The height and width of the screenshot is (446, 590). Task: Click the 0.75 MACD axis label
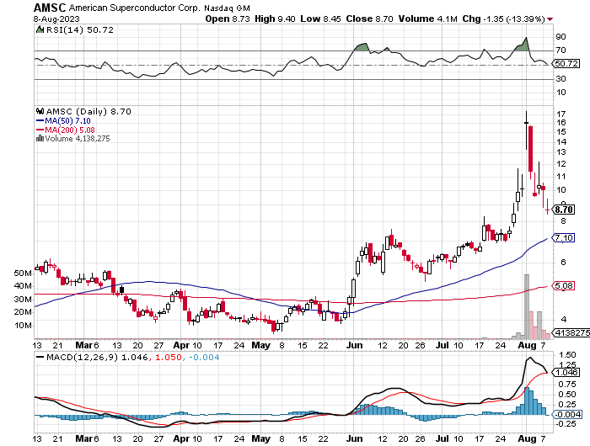coord(567,384)
